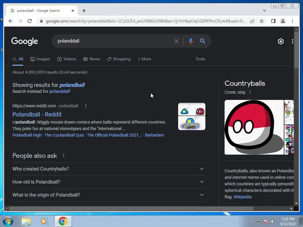Open options dots beside the reddit.com URL
This screenshot has height=227, width=303.
tap(86, 106)
